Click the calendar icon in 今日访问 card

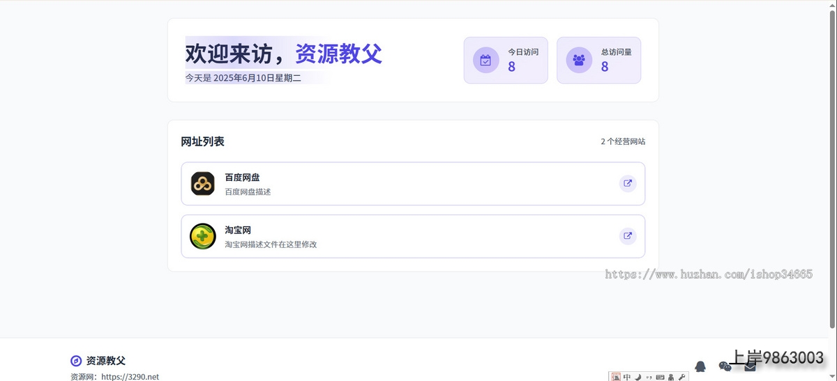[485, 60]
